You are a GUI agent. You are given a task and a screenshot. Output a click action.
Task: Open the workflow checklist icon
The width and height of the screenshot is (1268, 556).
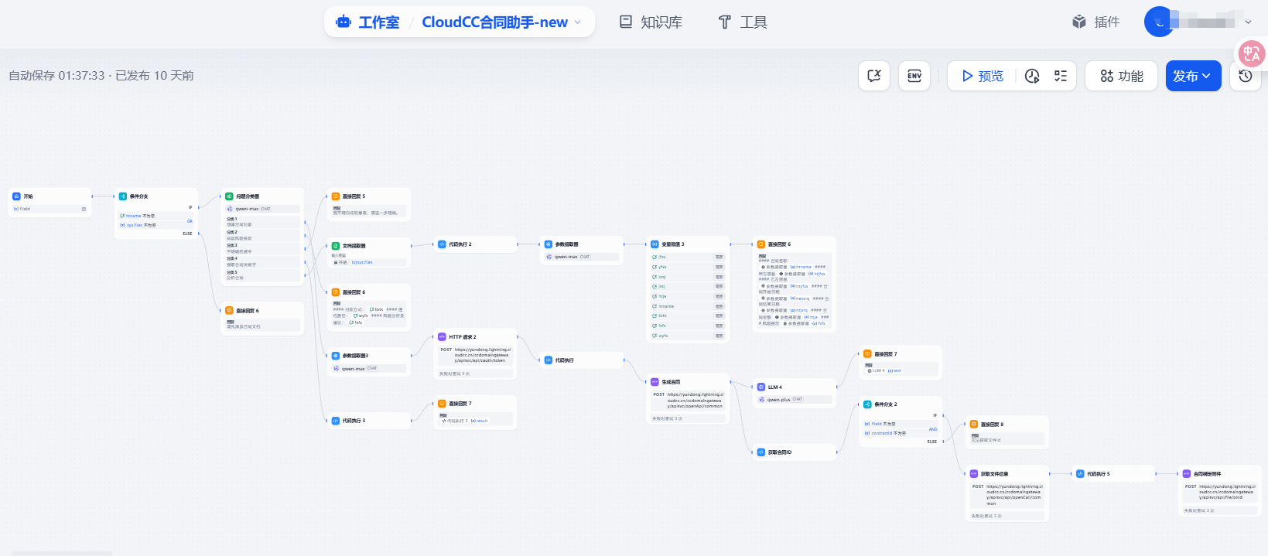(x=1061, y=76)
